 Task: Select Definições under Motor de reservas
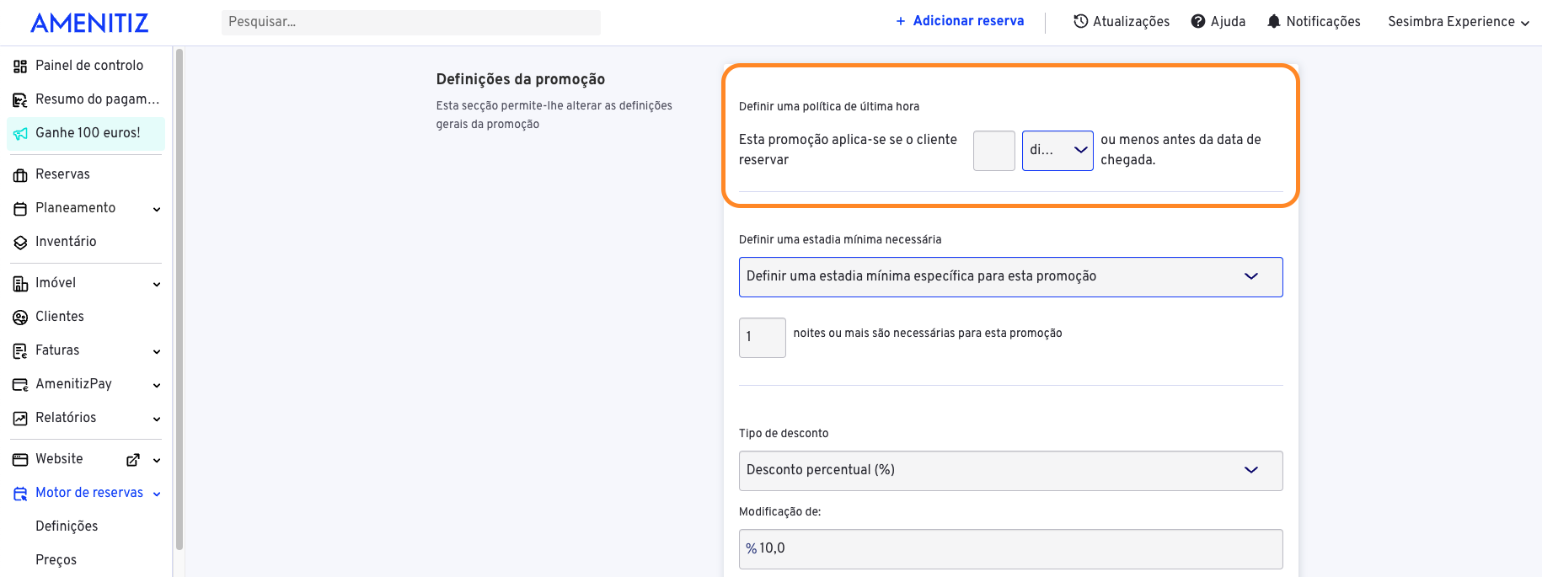click(x=67, y=526)
